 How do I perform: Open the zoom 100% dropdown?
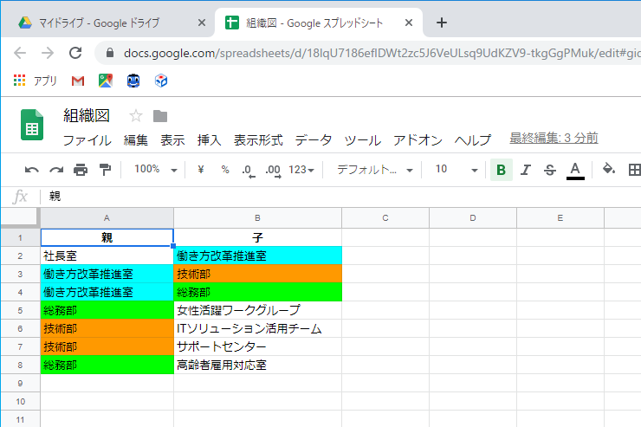coord(156,170)
